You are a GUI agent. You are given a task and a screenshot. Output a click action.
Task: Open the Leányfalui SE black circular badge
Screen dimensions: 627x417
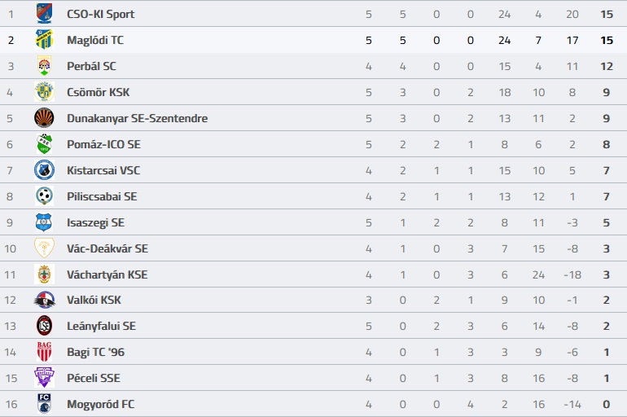pos(44,326)
